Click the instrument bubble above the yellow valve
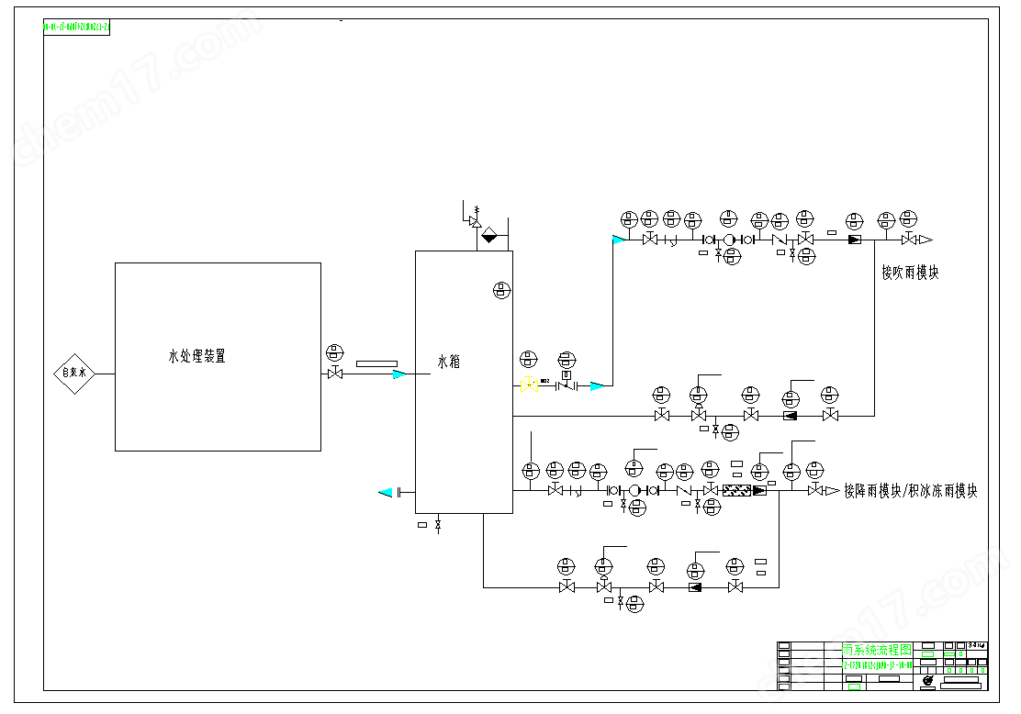This screenshot has height=714, width=1021. (x=529, y=359)
